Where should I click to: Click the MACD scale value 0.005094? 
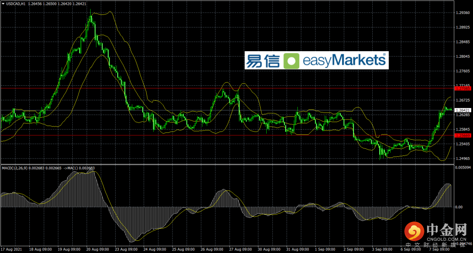coord(463,167)
